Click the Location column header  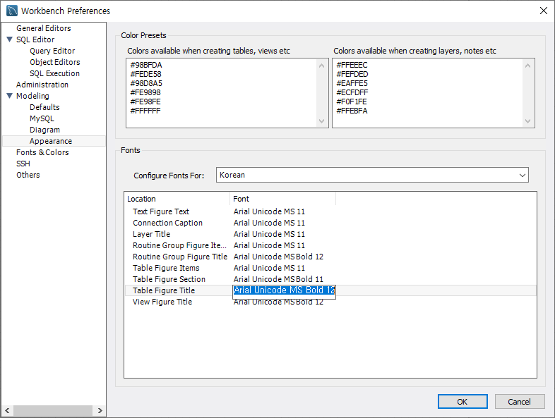click(177, 199)
